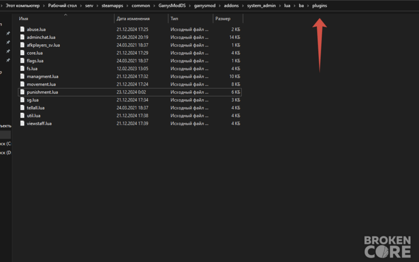Click the adminchat.lua file icon

tap(22, 37)
